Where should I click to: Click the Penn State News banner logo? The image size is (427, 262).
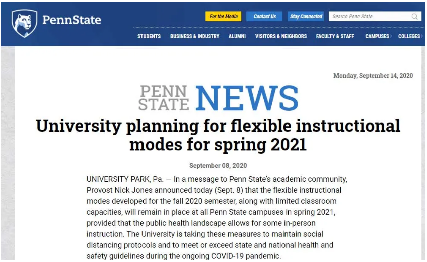218,98
